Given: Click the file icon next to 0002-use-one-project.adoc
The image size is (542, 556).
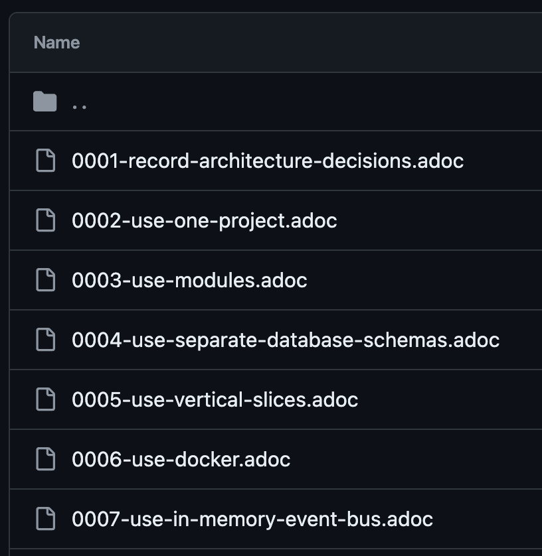Looking at the screenshot, I should [x=45, y=220].
